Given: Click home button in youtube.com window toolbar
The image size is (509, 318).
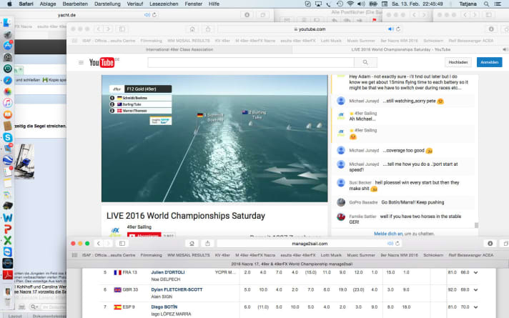Looking at the screenshot, I should click(x=192, y=29).
